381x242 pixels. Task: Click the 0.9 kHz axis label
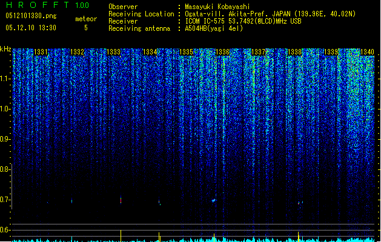pyautogui.click(x=5, y=139)
